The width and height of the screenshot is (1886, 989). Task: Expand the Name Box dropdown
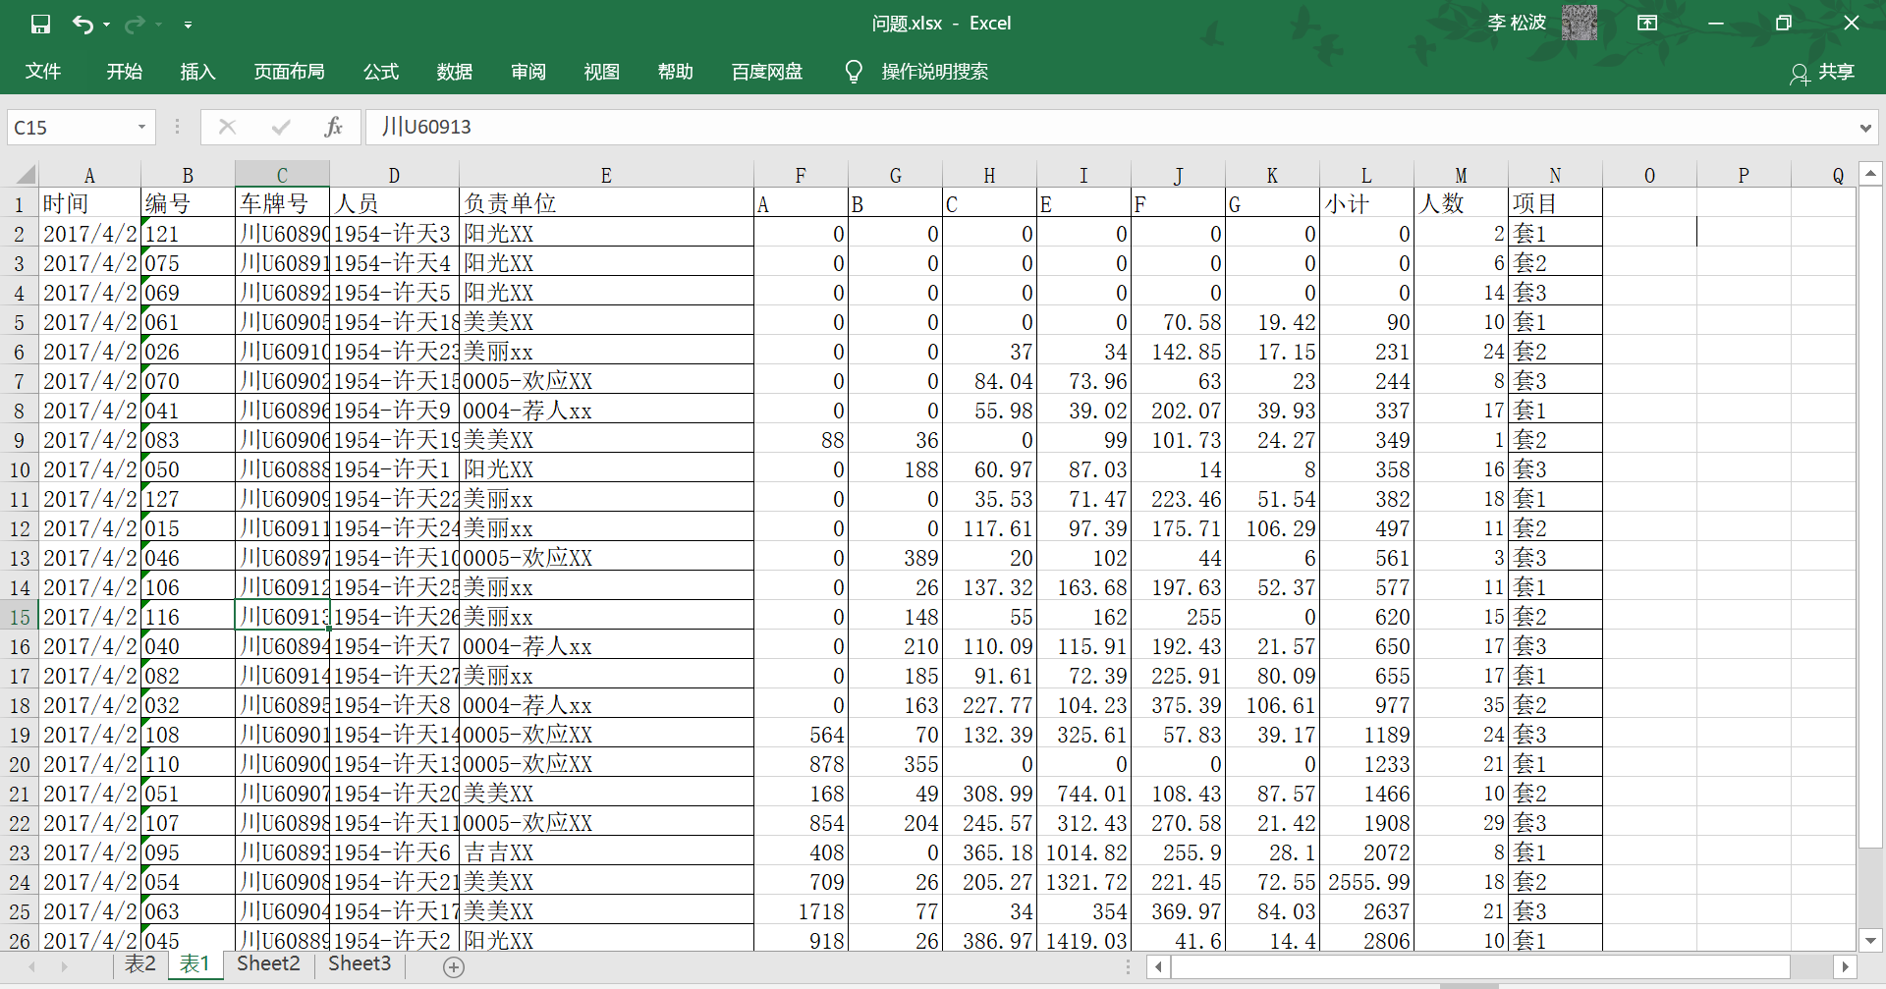coord(141,127)
